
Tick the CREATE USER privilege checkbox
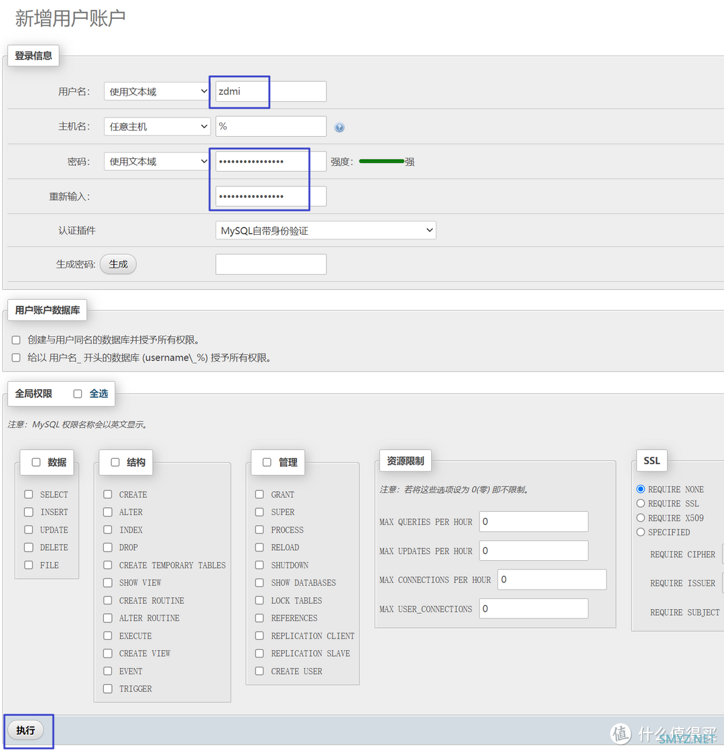259,671
